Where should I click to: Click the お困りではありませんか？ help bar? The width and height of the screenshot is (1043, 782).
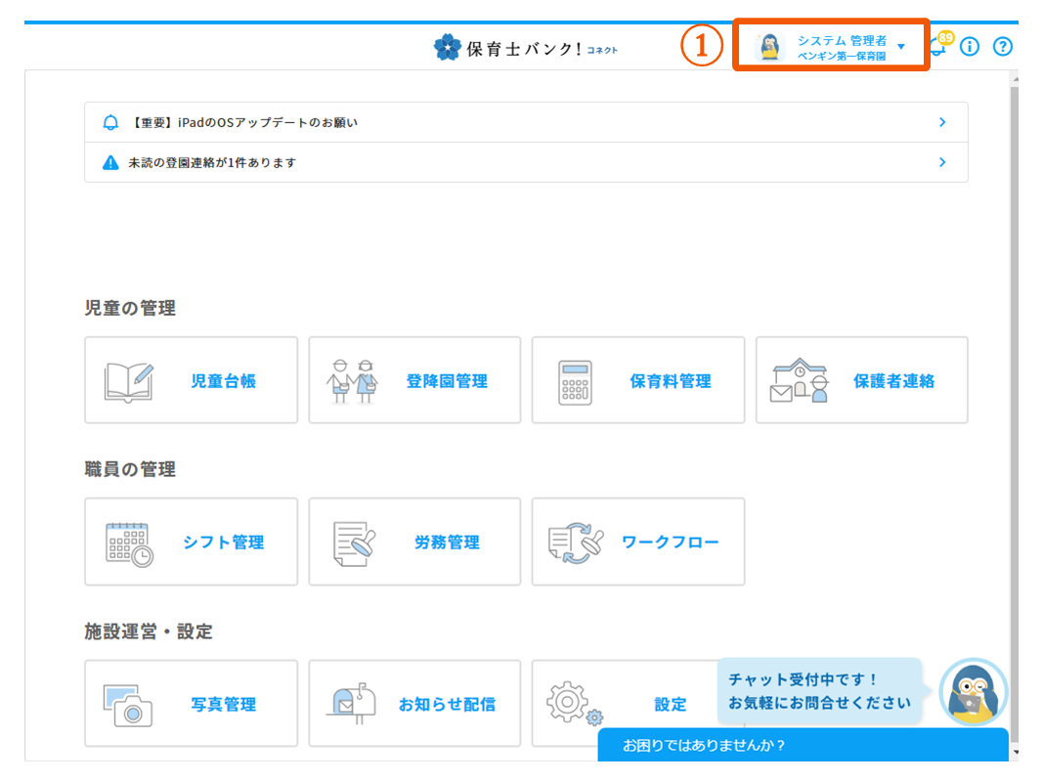(802, 746)
